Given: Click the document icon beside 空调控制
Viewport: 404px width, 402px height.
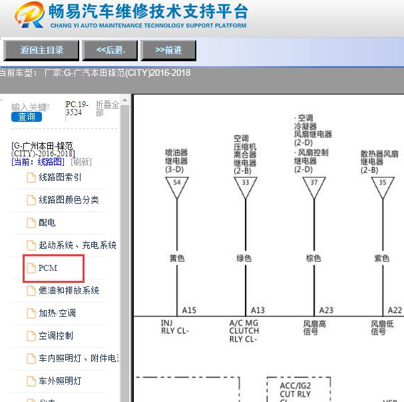Looking at the screenshot, I should (x=31, y=336).
